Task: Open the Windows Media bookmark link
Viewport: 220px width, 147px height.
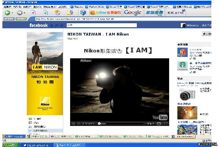Action: point(95,7)
